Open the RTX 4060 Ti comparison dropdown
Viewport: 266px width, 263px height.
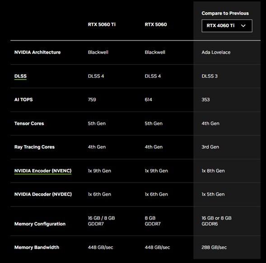[227, 26]
